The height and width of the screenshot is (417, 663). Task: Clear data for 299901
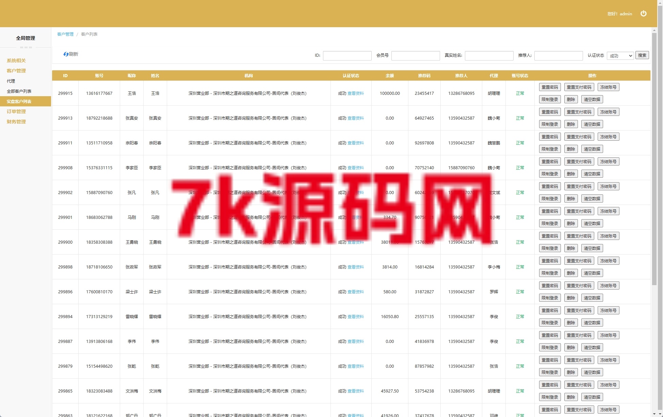[592, 223]
